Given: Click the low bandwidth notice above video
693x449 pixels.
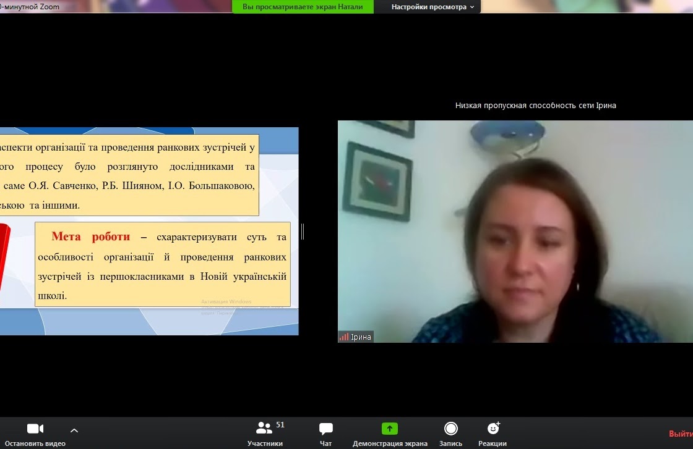Looking at the screenshot, I should pyautogui.click(x=535, y=105).
